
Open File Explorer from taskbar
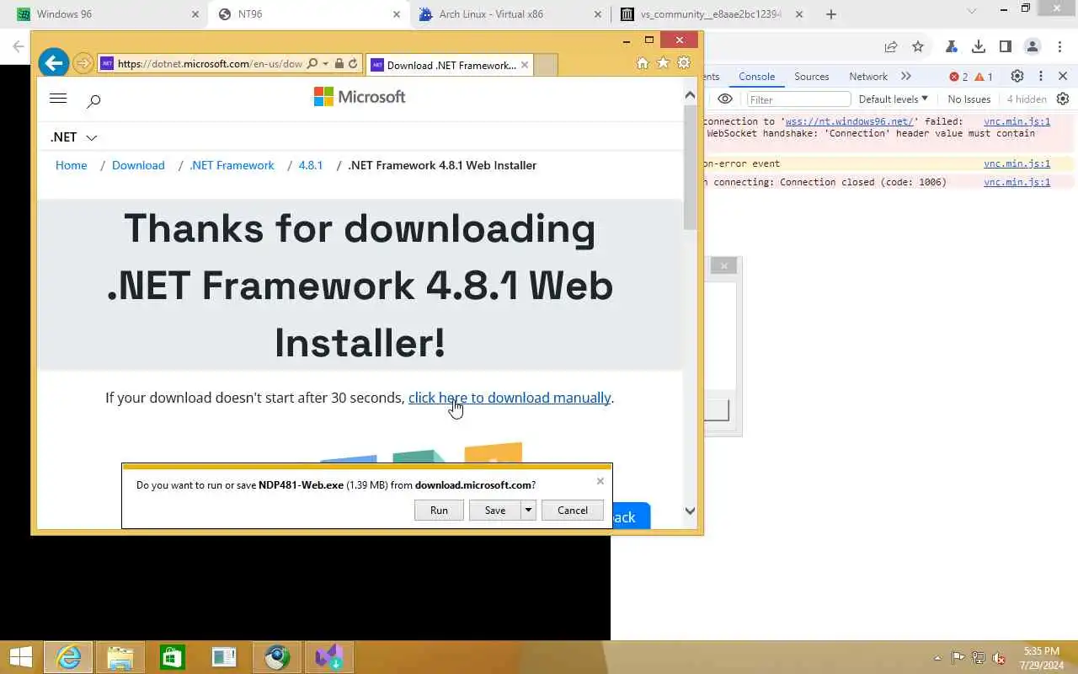(x=120, y=657)
